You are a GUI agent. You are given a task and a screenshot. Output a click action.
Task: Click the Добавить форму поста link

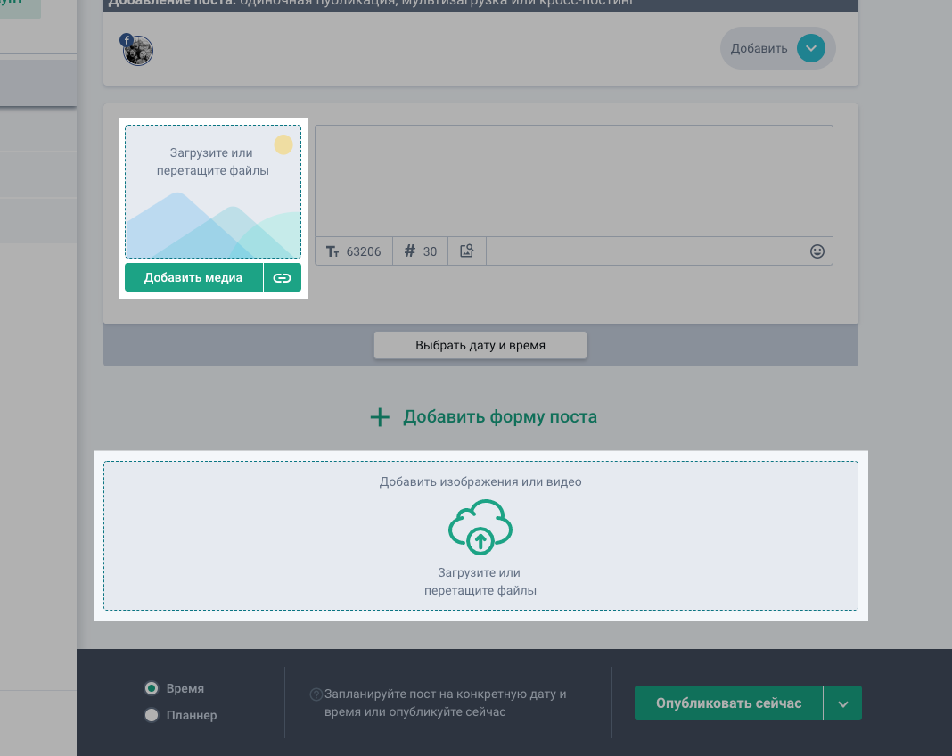pyautogui.click(x=499, y=416)
